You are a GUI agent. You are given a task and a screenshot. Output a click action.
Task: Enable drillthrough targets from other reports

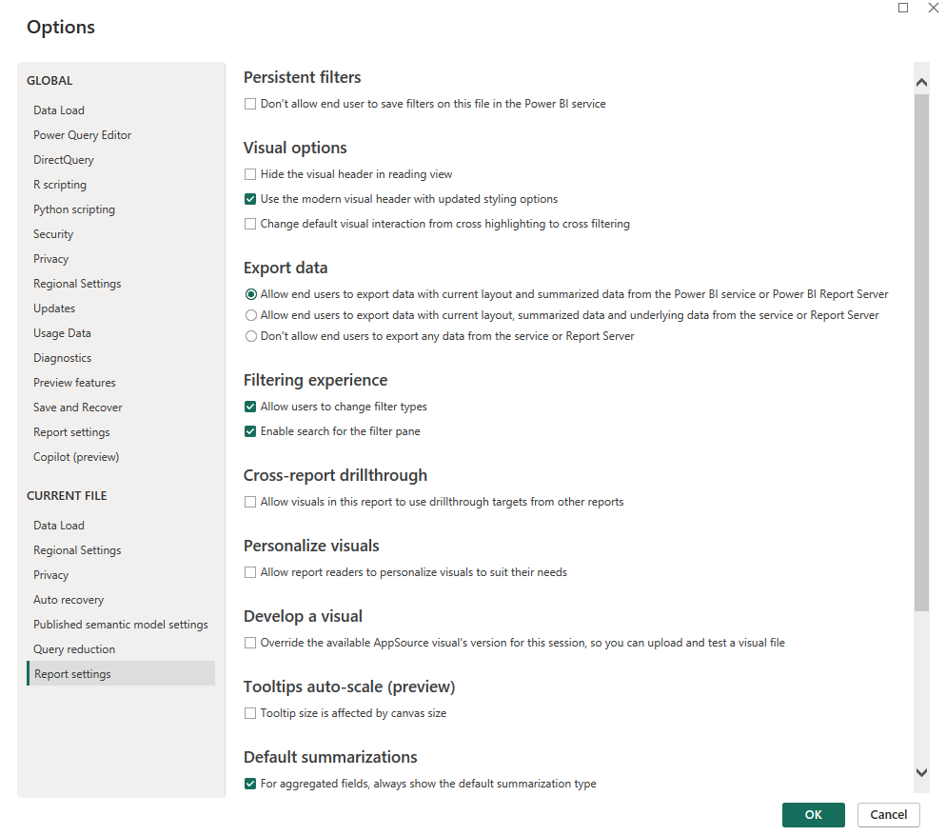point(250,502)
